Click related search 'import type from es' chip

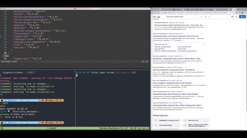(x=167, y=125)
